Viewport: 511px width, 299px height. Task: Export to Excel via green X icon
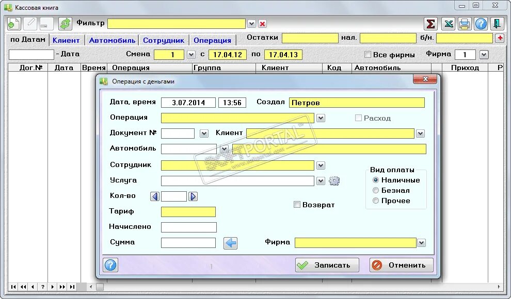tap(449, 24)
